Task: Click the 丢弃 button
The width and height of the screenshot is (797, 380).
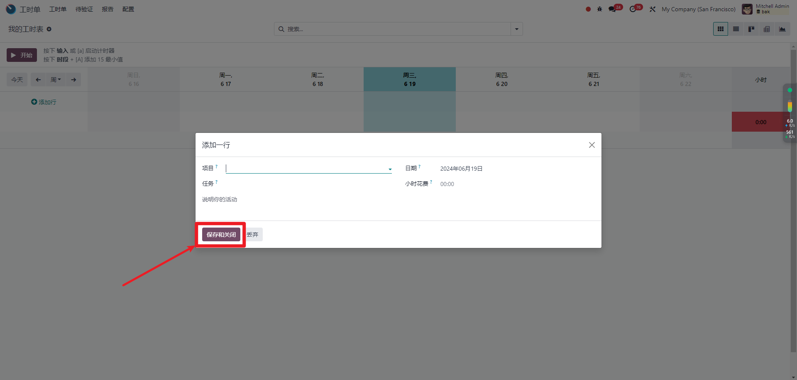Action: point(253,235)
